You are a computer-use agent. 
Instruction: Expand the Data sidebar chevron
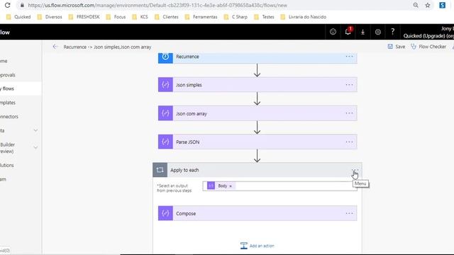[x=35, y=130]
